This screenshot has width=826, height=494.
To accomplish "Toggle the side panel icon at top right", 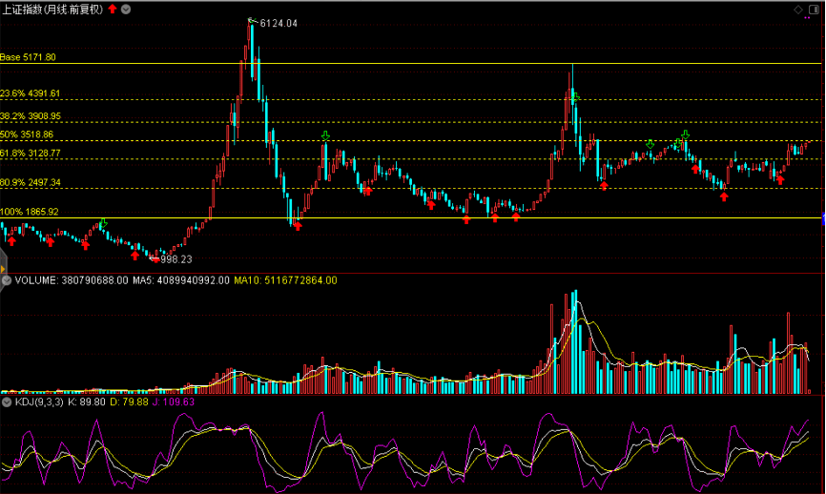I will click(x=816, y=9).
